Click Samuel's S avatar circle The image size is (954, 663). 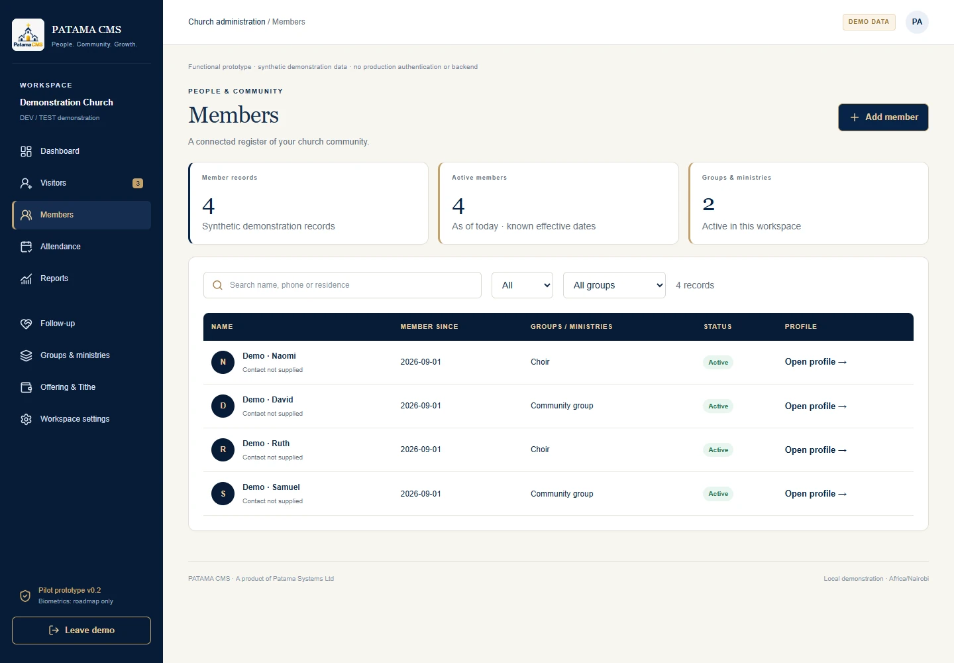point(223,493)
